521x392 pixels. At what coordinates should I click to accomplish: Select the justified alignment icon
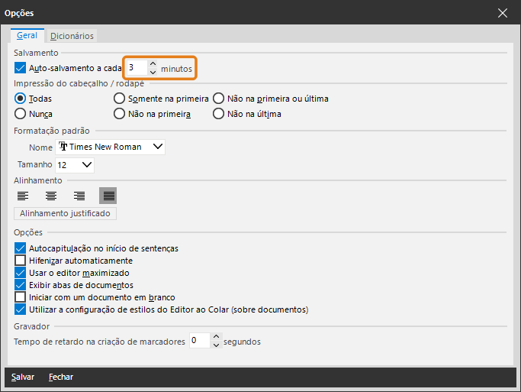tap(108, 196)
